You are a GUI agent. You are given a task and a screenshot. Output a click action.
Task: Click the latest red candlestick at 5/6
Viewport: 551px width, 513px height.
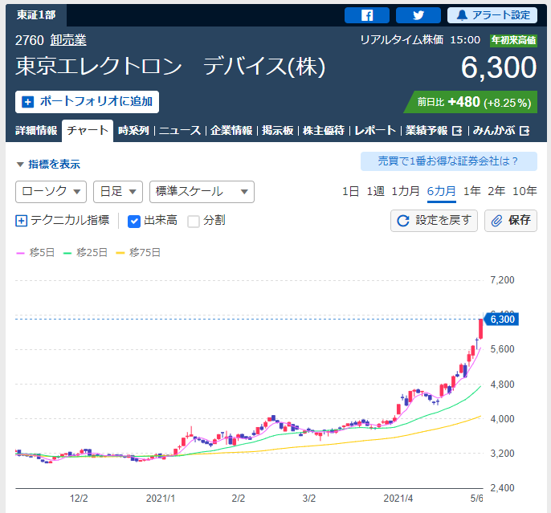click(480, 329)
